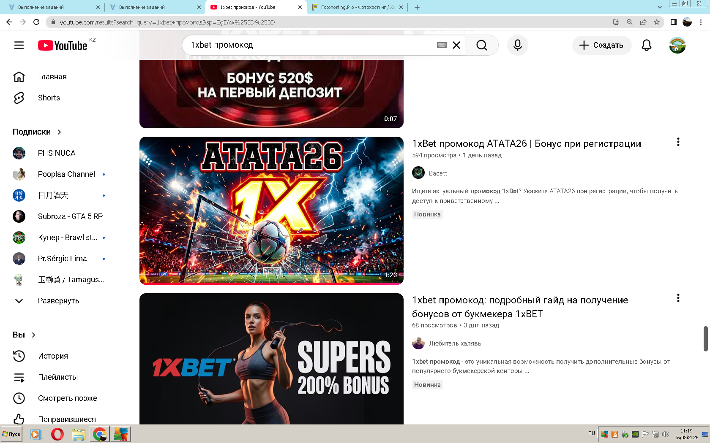The image size is (710, 443).
Task: Expand the subscriptions list with Развернуть
Action: [x=59, y=301]
